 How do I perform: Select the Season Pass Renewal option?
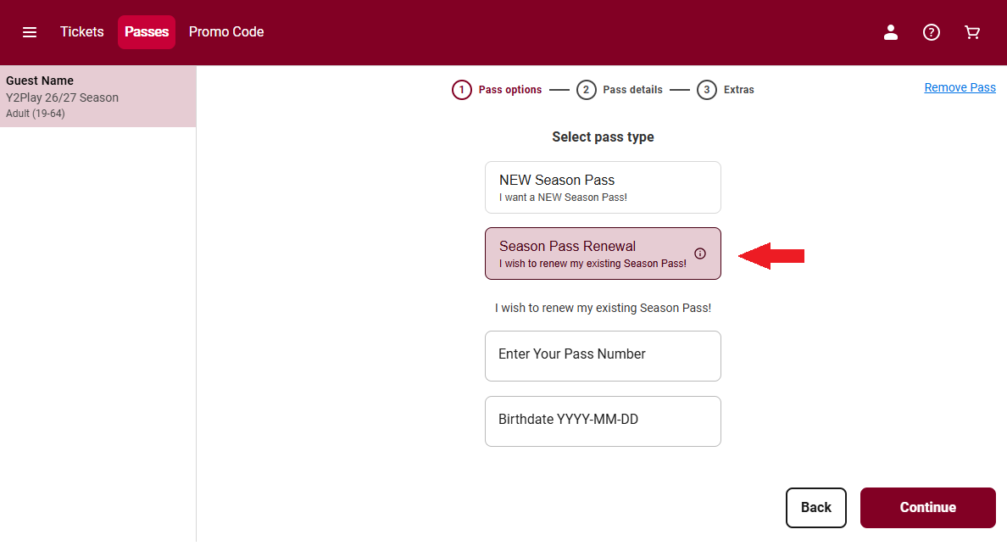(593, 253)
